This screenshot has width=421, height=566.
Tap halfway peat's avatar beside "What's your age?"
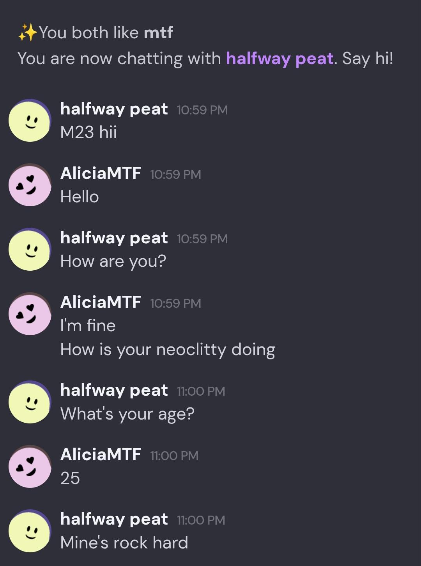(30, 402)
